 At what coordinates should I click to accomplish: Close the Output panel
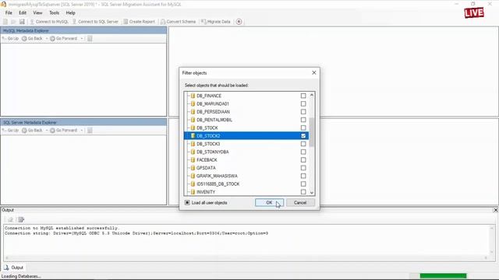click(496, 210)
